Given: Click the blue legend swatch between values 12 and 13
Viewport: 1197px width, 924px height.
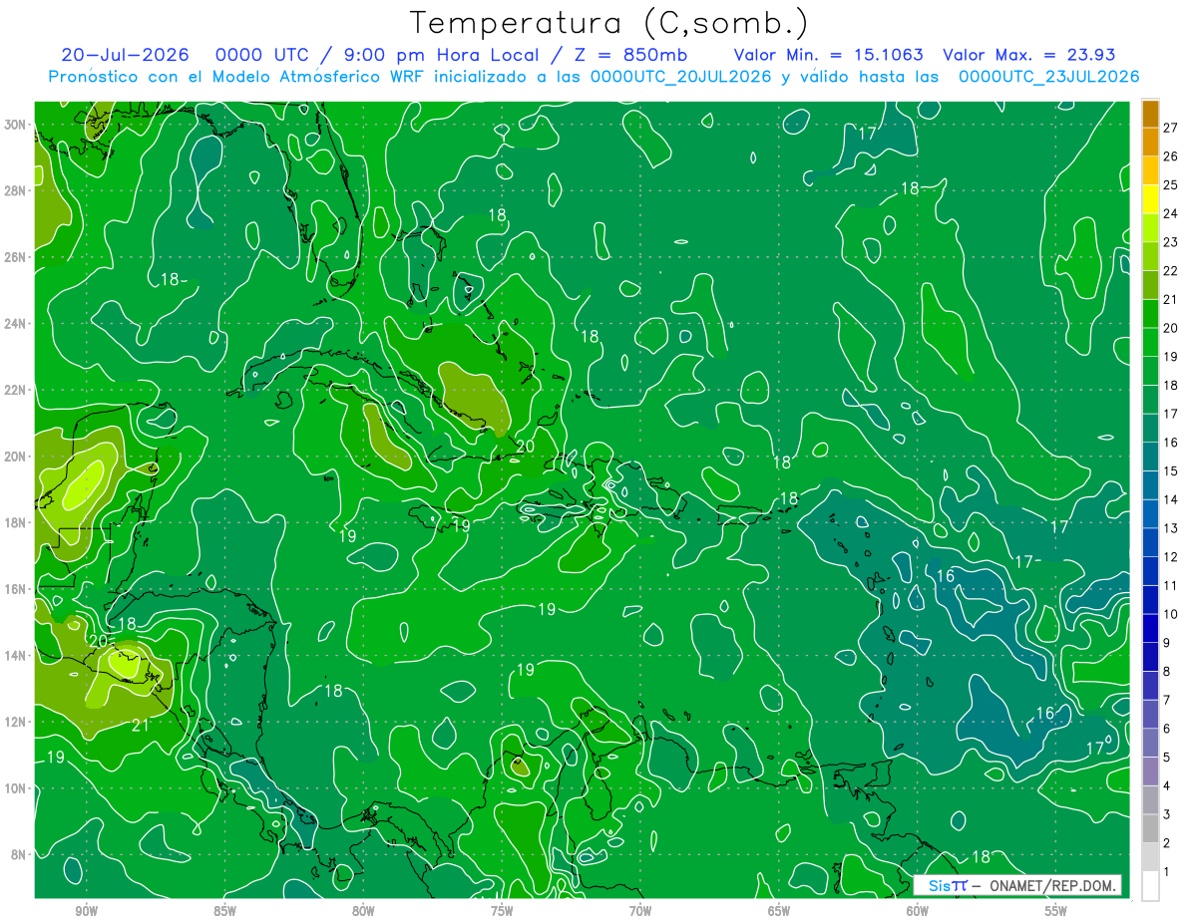Looking at the screenshot, I should pyautogui.click(x=1150, y=541).
